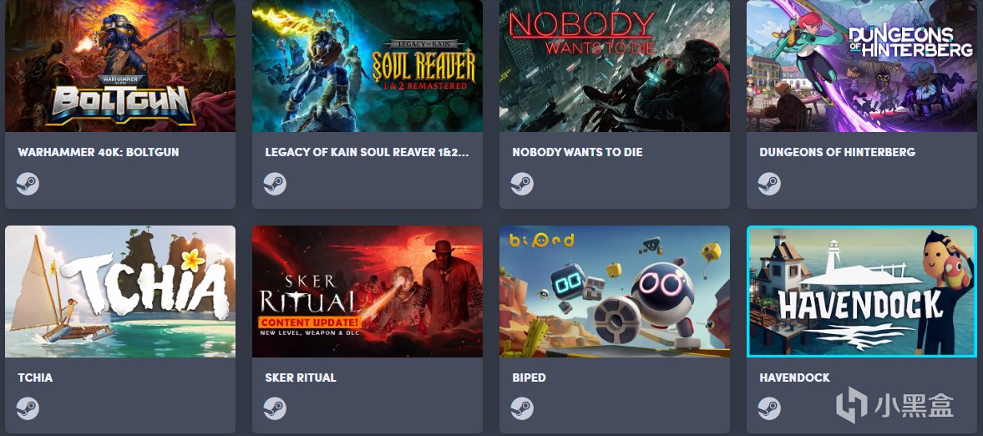
Task: Select the Nobody Wants to Die cover art
Action: click(x=615, y=66)
